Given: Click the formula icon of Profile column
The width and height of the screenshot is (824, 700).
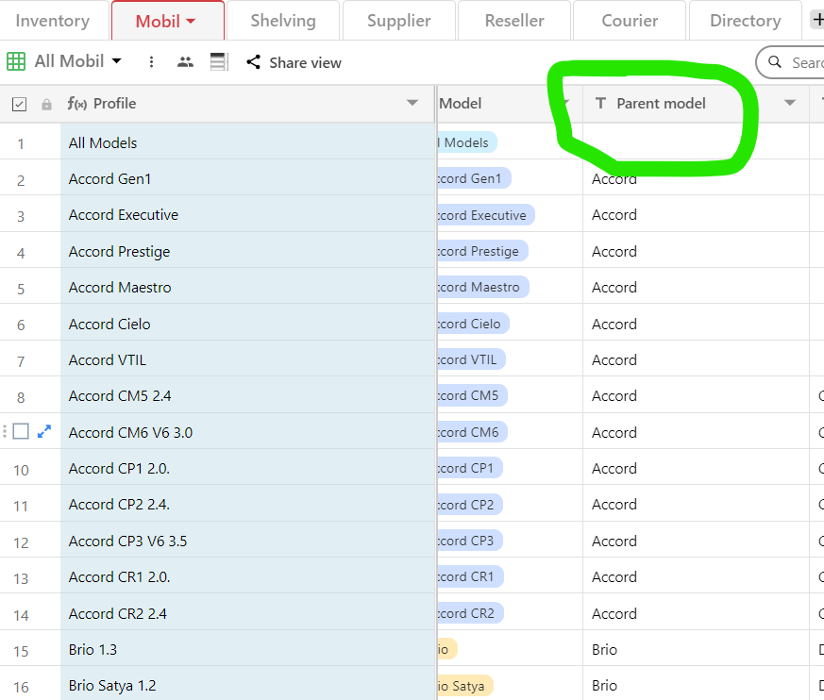Looking at the screenshot, I should [76, 104].
